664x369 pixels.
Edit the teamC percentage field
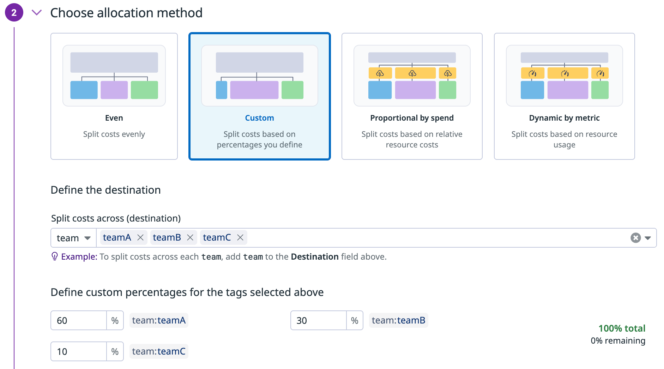(x=79, y=351)
